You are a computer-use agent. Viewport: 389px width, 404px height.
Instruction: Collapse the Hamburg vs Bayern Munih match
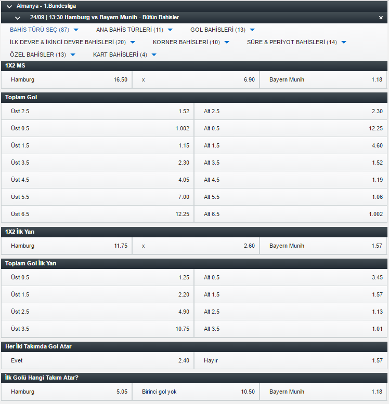click(x=18, y=18)
